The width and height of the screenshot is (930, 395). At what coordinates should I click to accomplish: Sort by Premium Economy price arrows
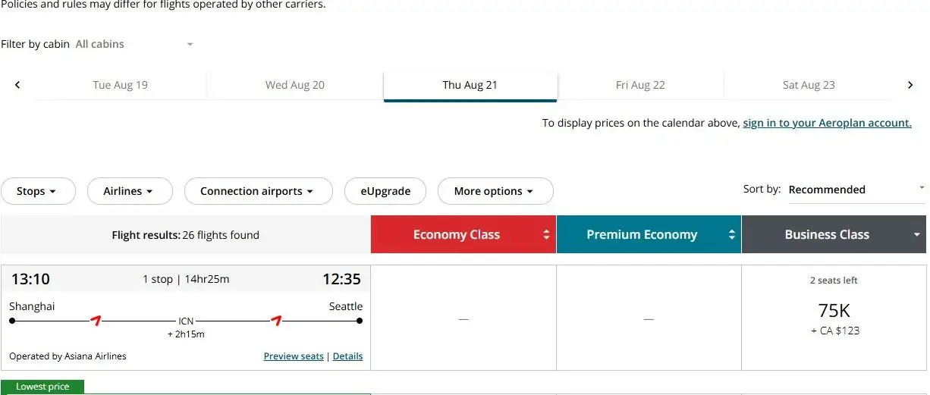click(731, 235)
